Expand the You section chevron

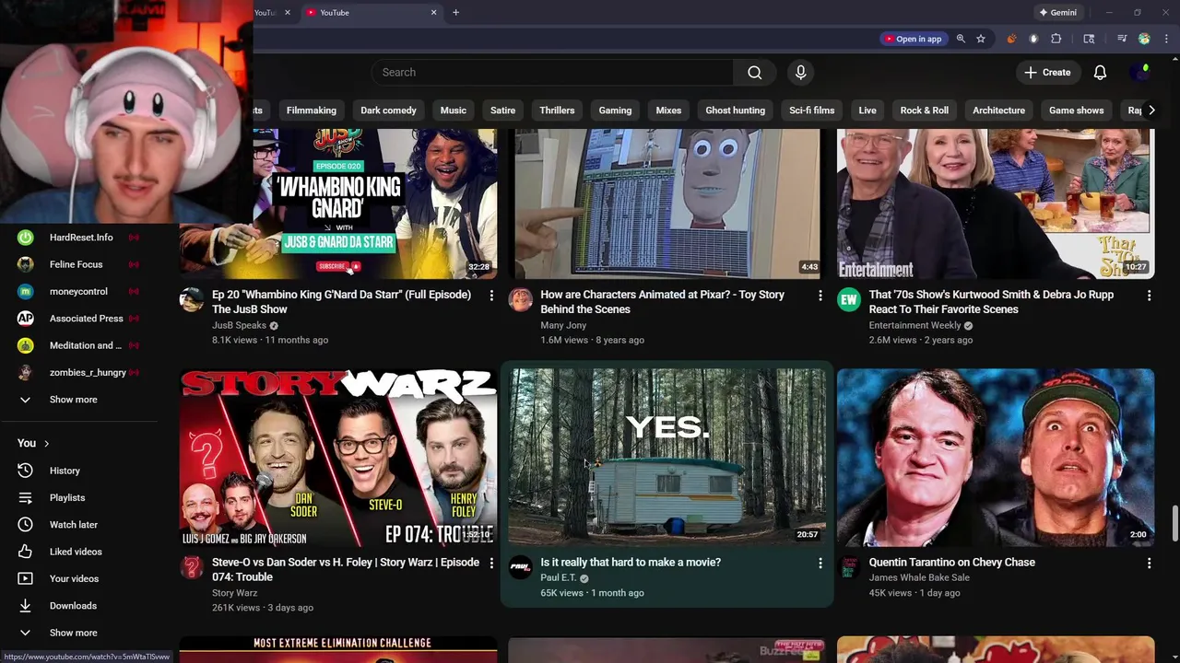coord(46,444)
